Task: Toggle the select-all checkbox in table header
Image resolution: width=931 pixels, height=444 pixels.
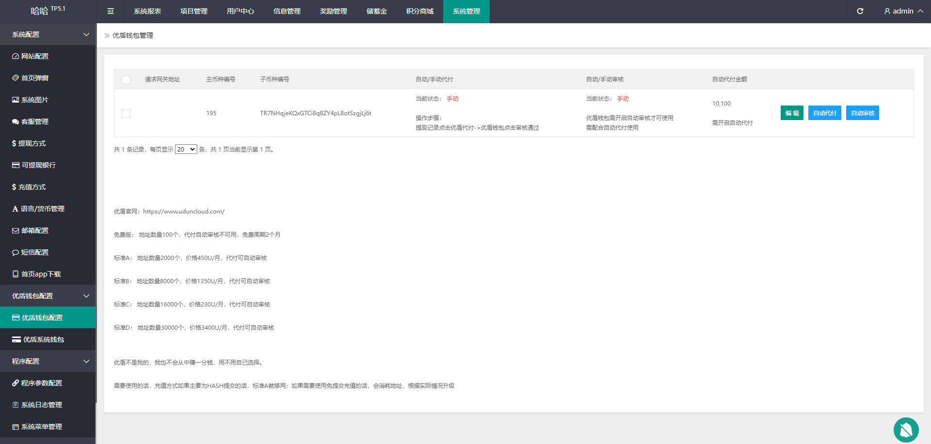Action: [x=126, y=80]
